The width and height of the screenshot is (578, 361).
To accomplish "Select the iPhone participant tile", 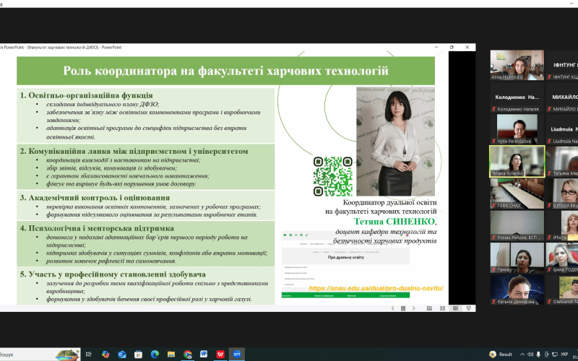I will click(x=562, y=225).
